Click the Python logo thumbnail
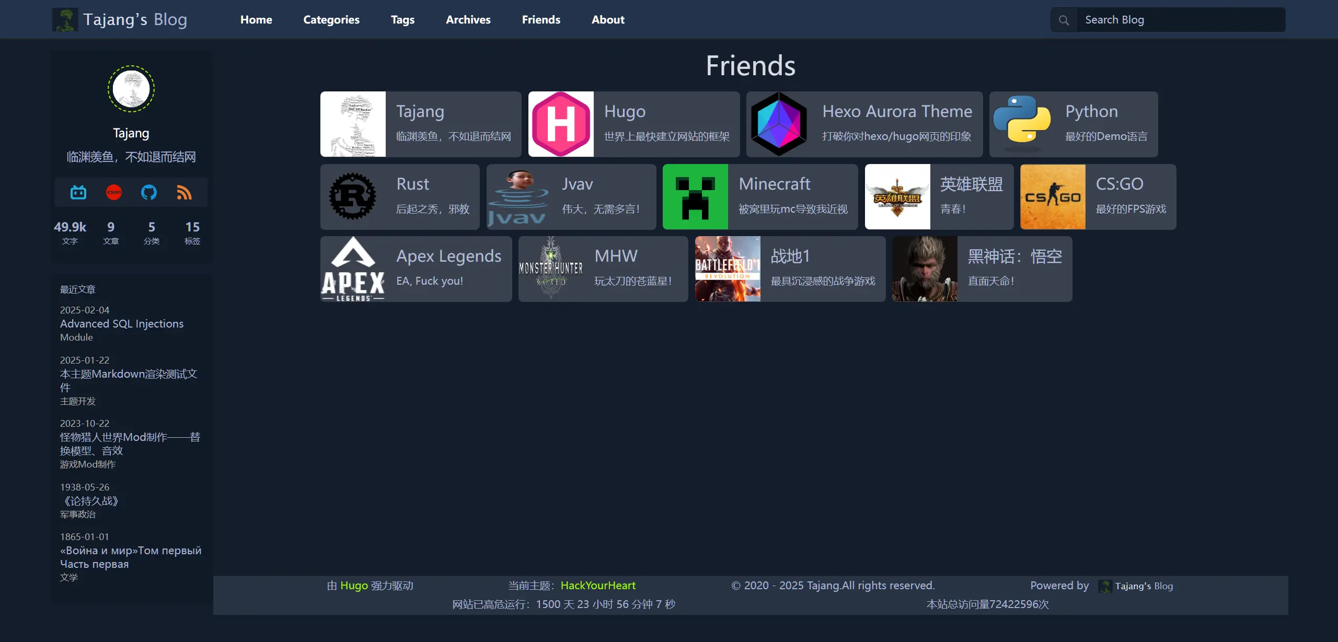The height and width of the screenshot is (642, 1338). tap(1022, 121)
